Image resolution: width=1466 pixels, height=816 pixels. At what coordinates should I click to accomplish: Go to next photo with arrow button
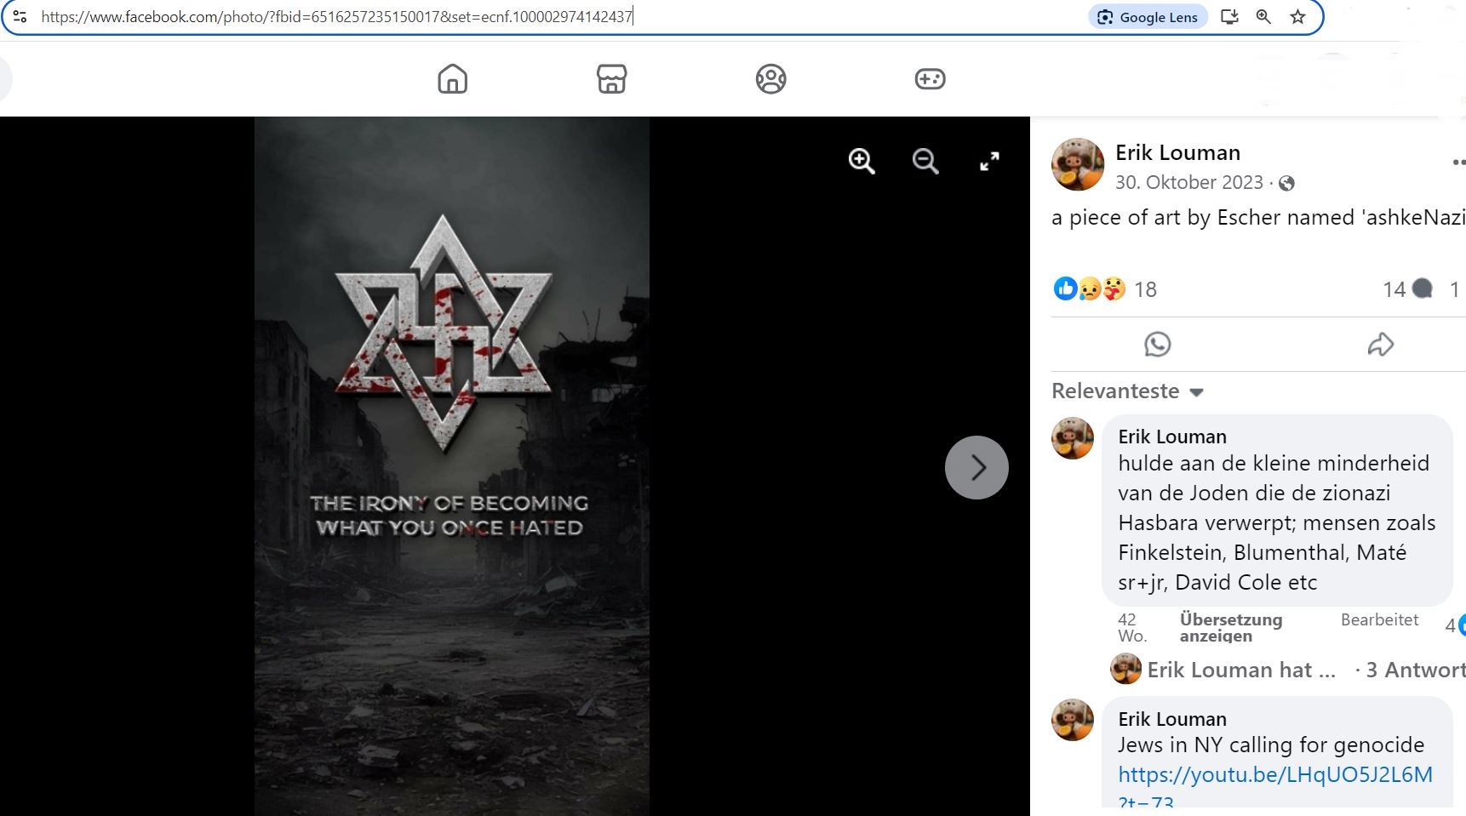click(976, 467)
